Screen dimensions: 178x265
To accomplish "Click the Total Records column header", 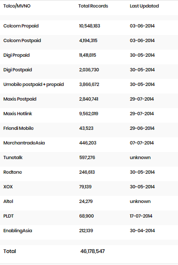I will coord(93,6).
